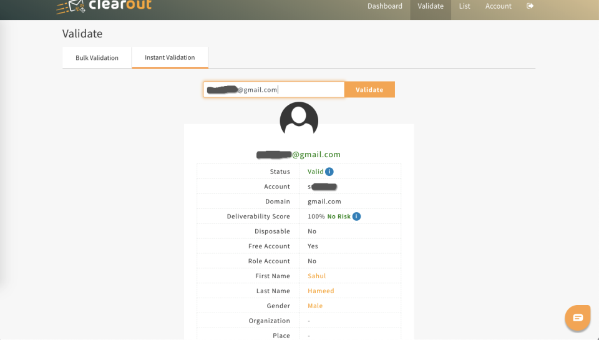The image size is (599, 340).
Task: Click info icon beside No Risk
Action: [x=356, y=216]
